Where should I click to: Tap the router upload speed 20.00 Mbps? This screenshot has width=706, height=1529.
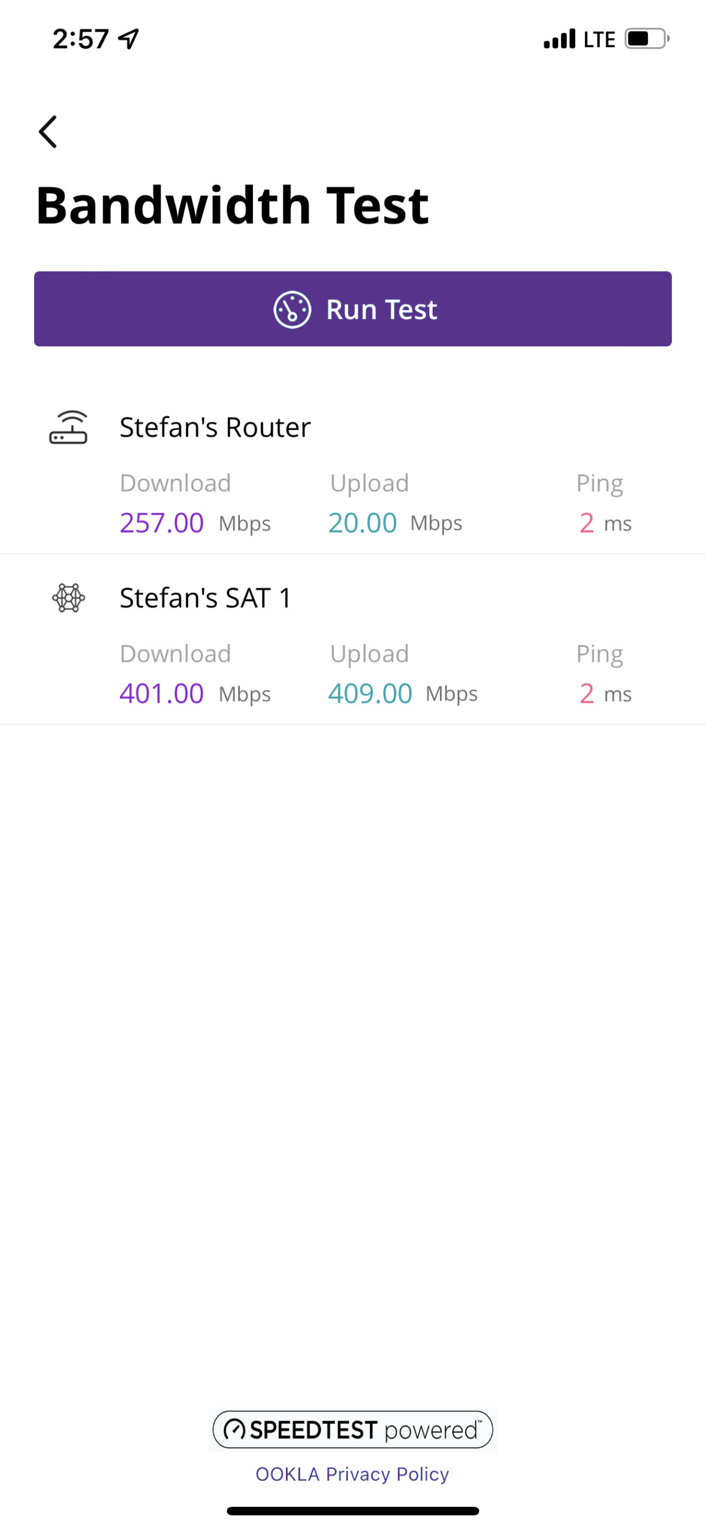tap(394, 523)
